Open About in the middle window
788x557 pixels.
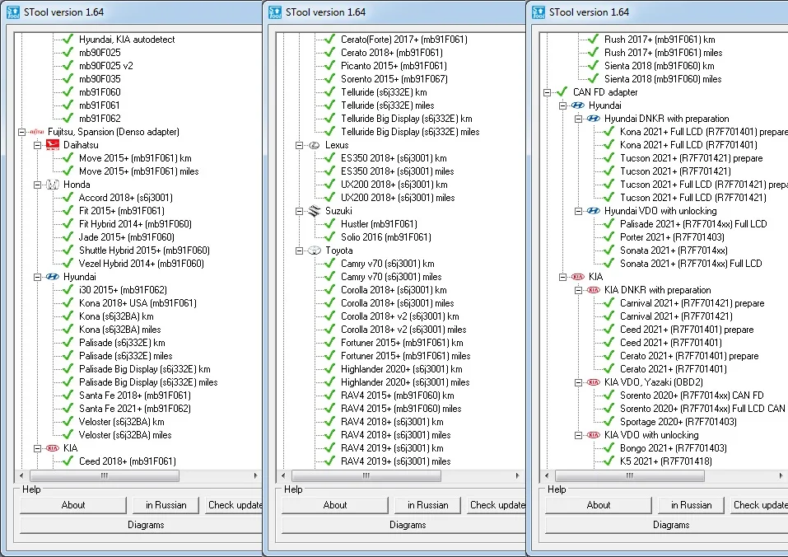click(334, 505)
